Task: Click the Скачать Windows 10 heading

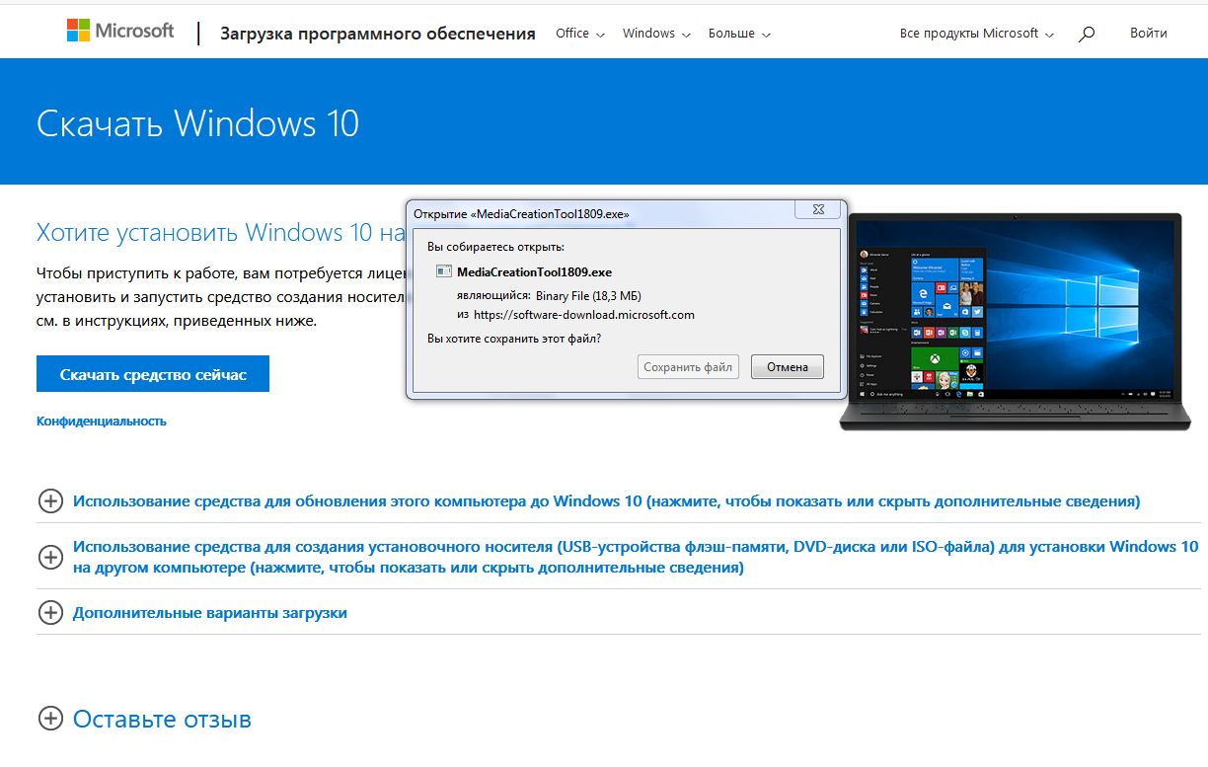Action: click(x=197, y=122)
